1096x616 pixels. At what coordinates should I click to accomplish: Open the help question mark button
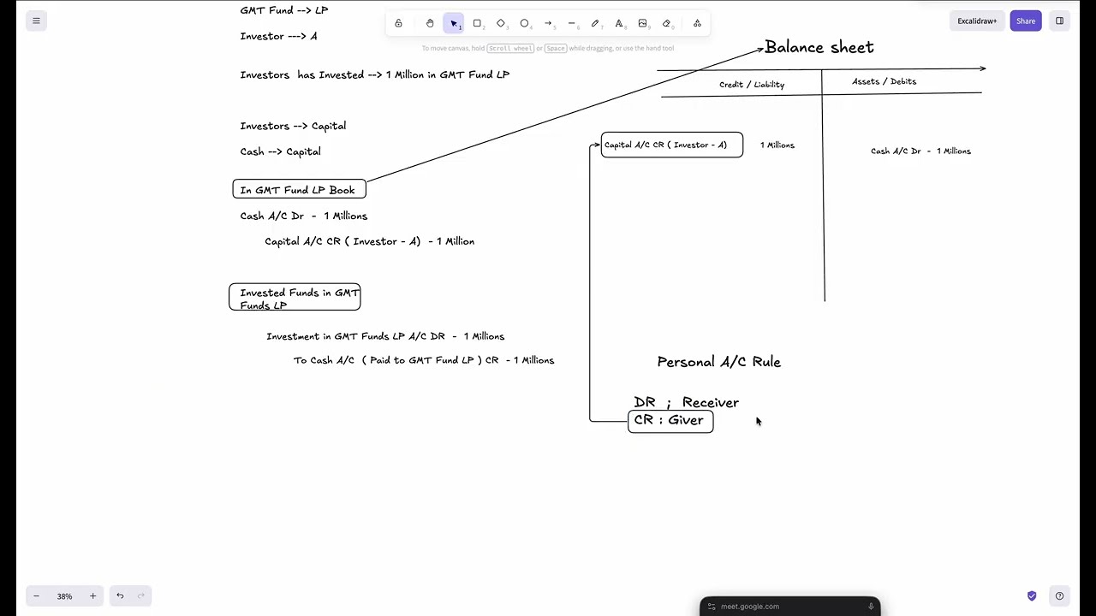coord(1059,596)
